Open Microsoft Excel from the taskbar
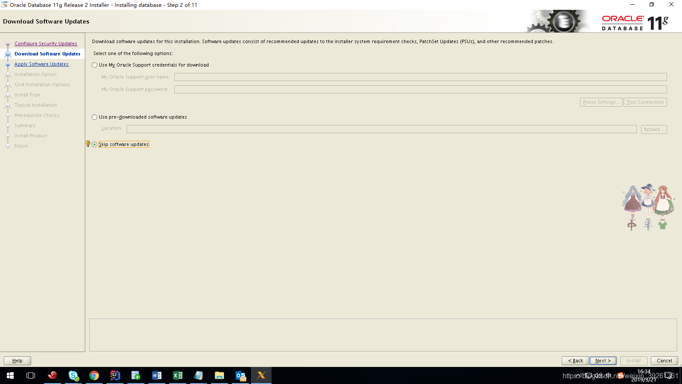682x384 pixels. coord(178,375)
